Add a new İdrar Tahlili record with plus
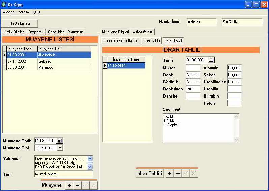This screenshot has width=269, height=191. [x=170, y=173]
